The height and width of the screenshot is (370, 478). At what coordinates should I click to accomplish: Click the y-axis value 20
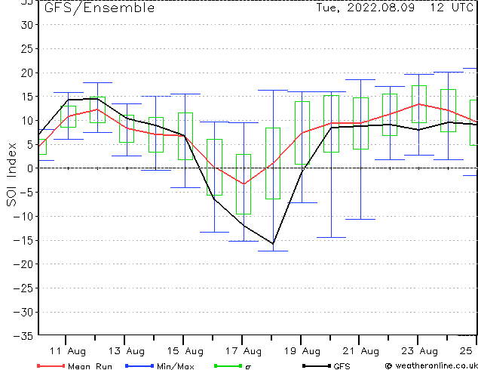click(x=26, y=73)
